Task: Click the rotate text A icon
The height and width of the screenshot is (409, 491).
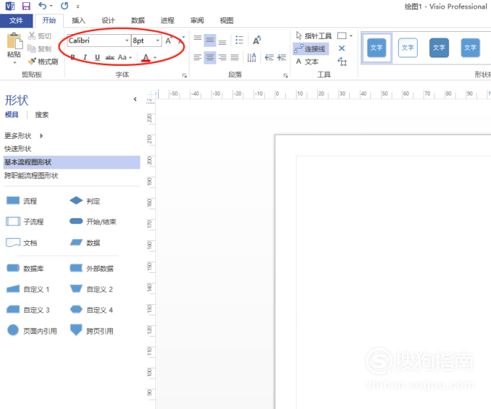Action: pyautogui.click(x=257, y=40)
